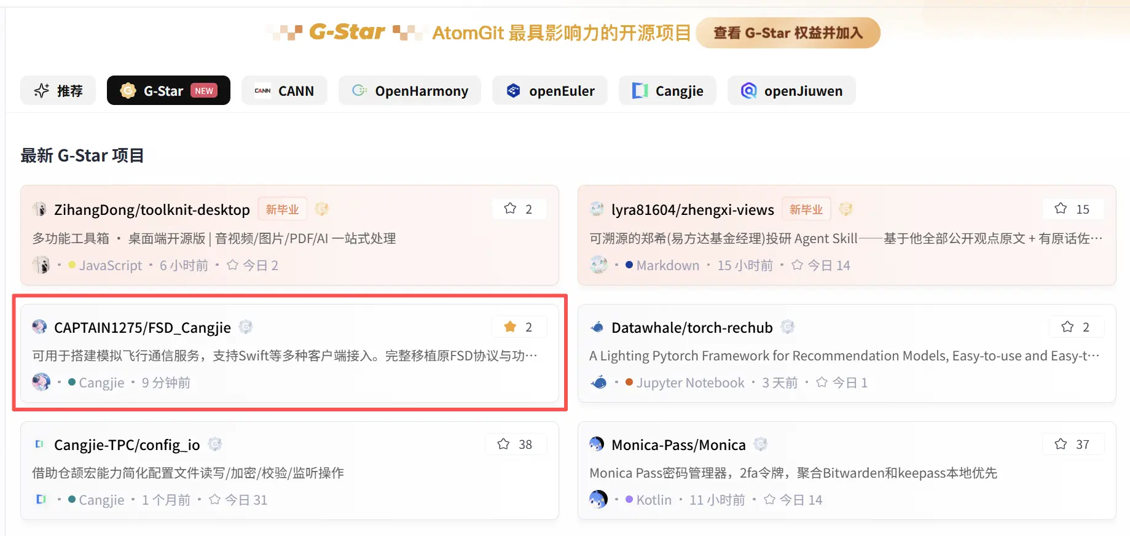
Task: Click the 新毕业 tag on zhengxi-views
Action: 806,209
